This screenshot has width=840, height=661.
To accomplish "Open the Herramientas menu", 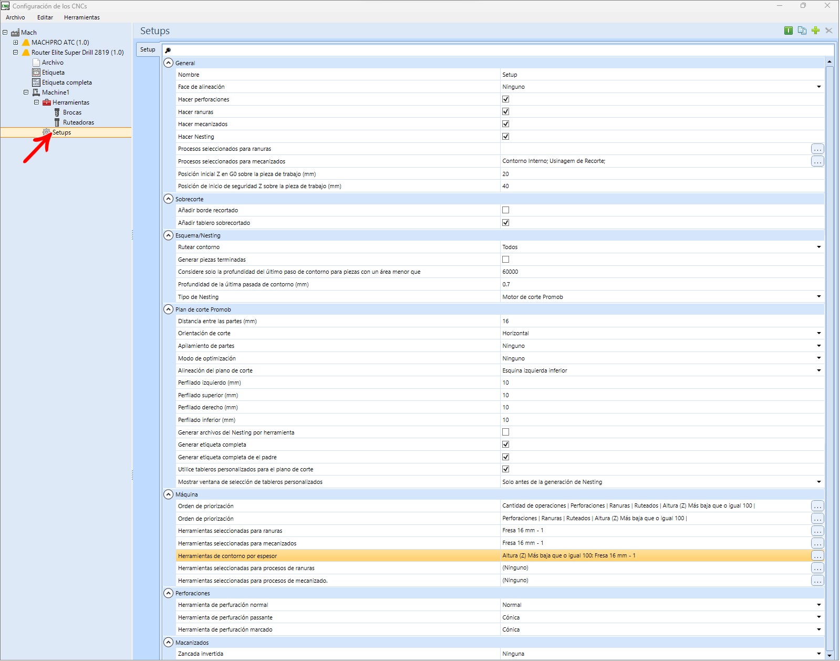I will (x=82, y=17).
